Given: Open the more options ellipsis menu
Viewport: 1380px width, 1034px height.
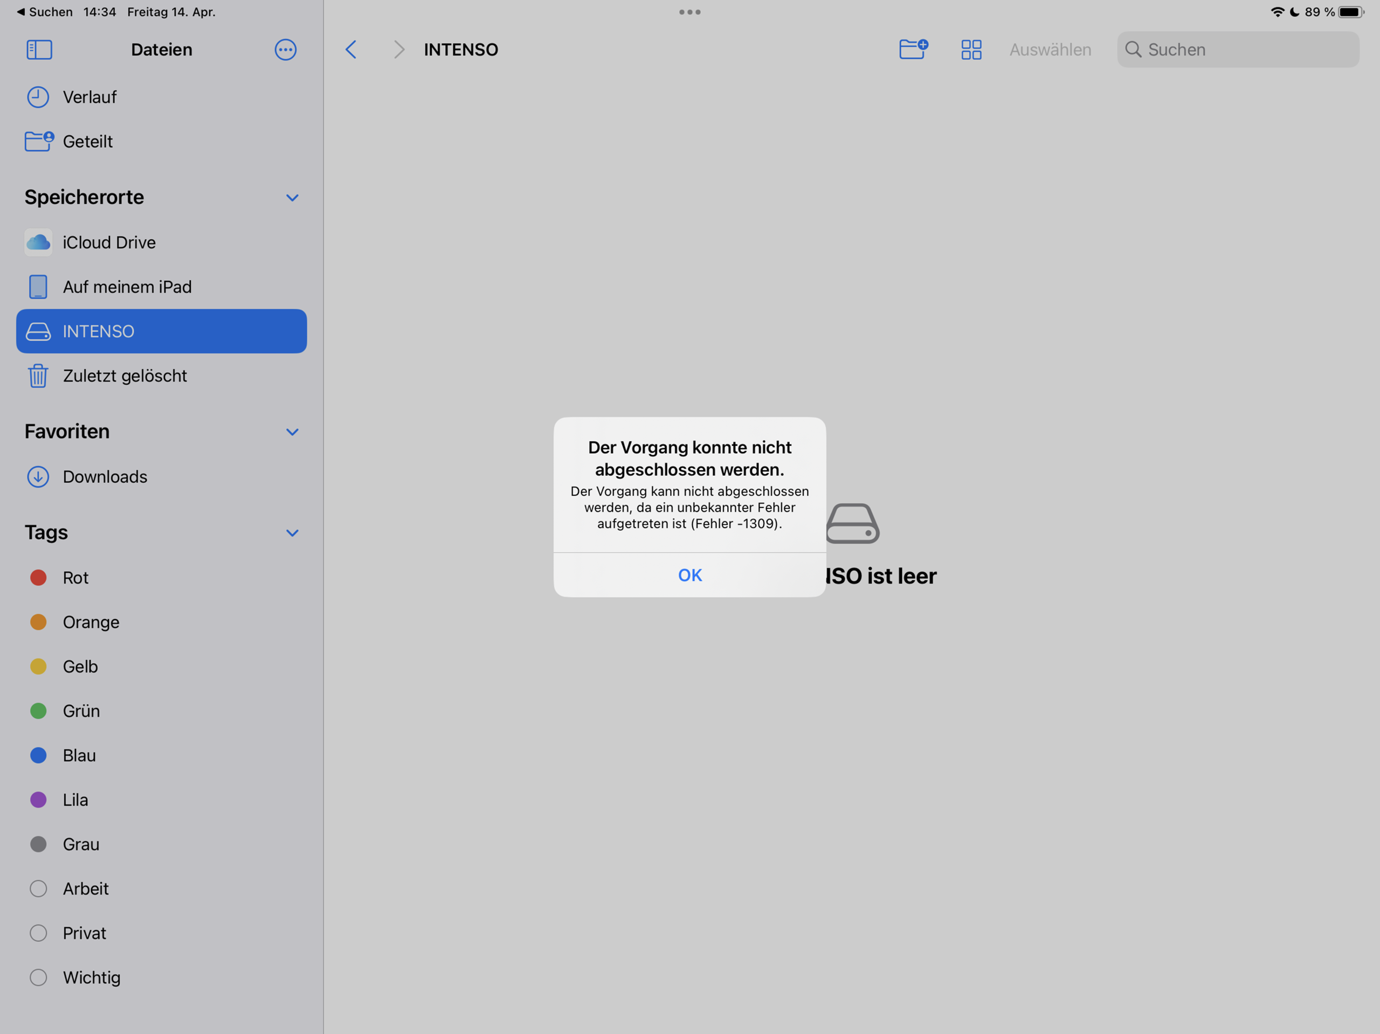Looking at the screenshot, I should tap(285, 50).
